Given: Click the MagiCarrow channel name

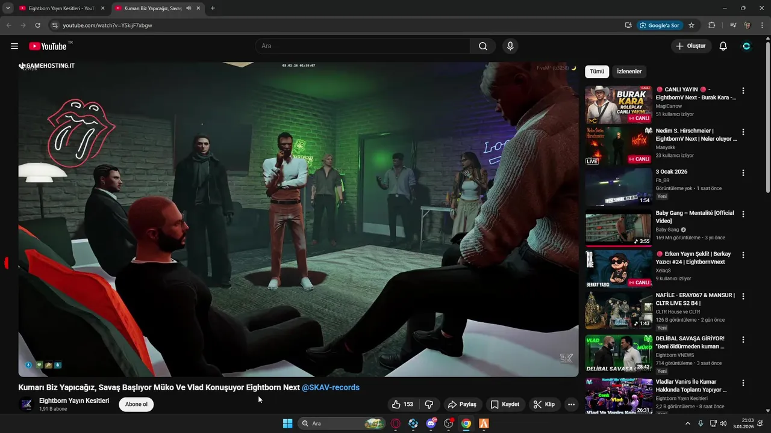Looking at the screenshot, I should pos(669,106).
